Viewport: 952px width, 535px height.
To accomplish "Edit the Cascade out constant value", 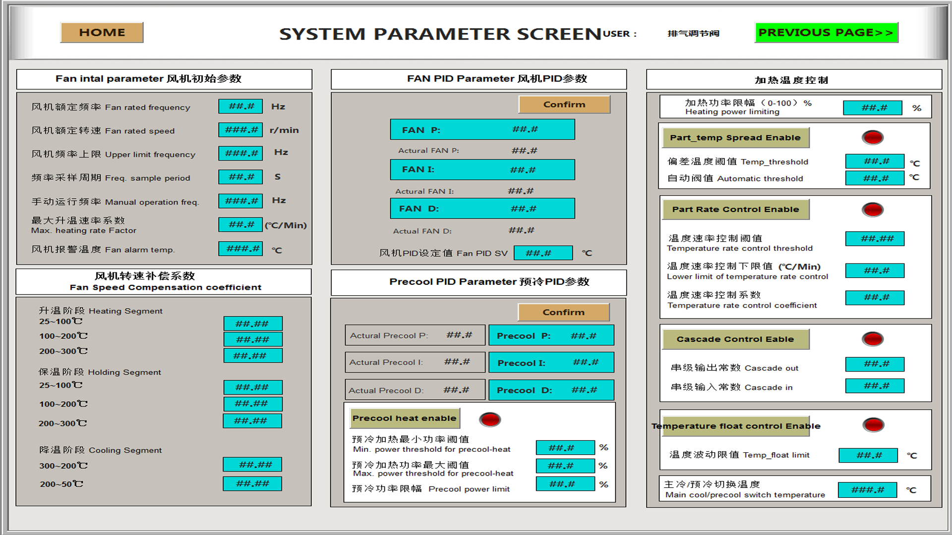I will [x=875, y=364].
